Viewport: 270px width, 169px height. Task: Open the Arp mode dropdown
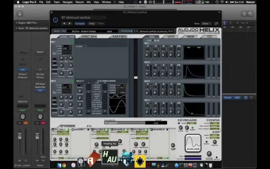[214, 135]
